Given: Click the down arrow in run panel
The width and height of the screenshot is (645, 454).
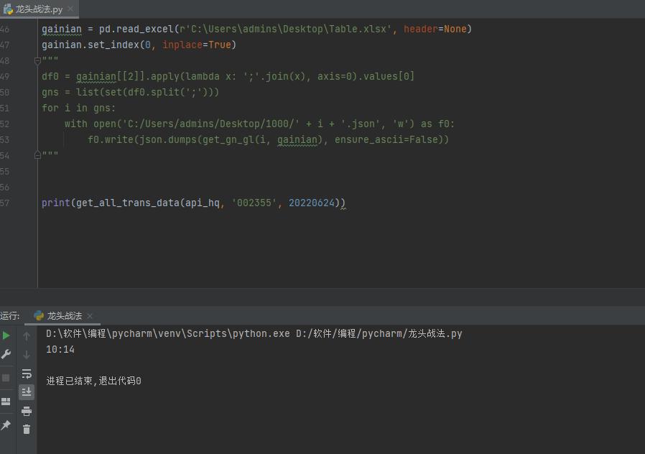Looking at the screenshot, I should click(27, 355).
